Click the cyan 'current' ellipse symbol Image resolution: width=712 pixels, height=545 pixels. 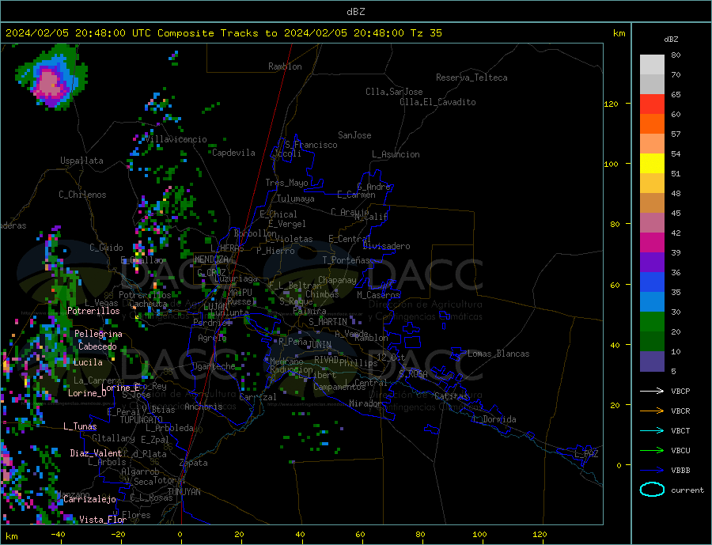click(x=652, y=490)
